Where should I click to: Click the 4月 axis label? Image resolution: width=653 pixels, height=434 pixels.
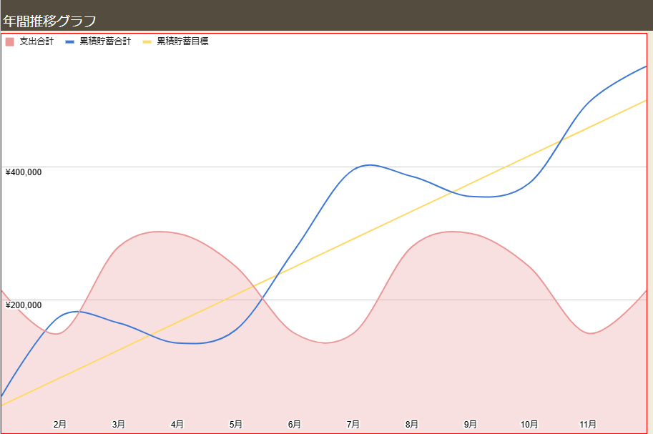(x=177, y=425)
